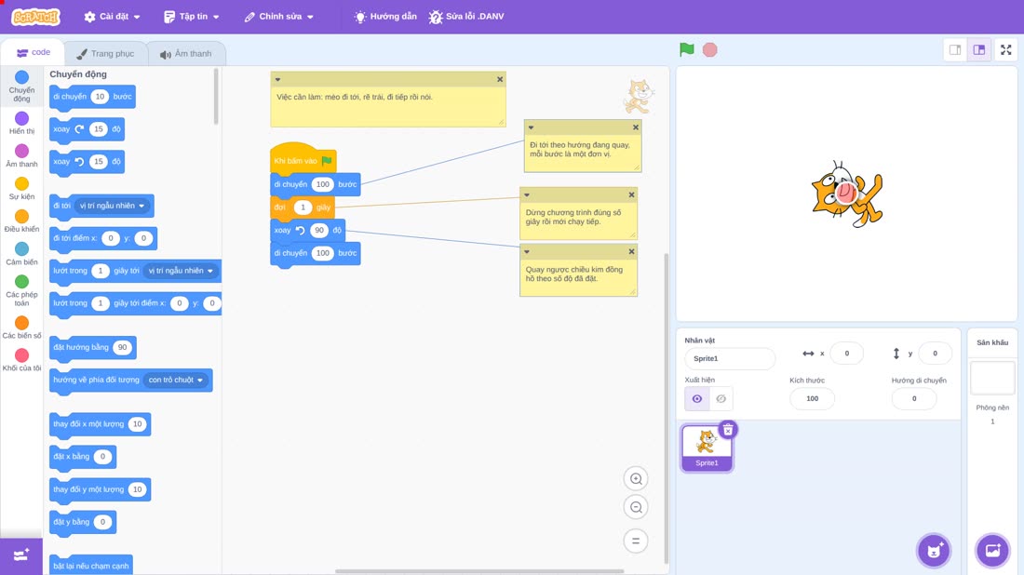The height and width of the screenshot is (575, 1024).
Task: Select the Cảm biến block category
Action: click(21, 254)
